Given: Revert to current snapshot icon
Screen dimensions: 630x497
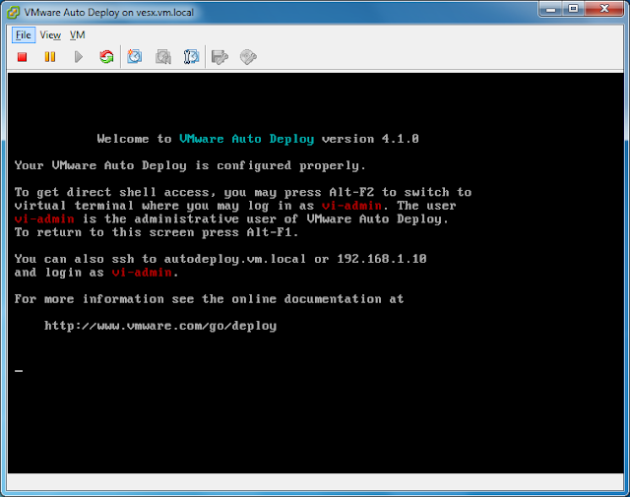Looking at the screenshot, I should [163, 57].
